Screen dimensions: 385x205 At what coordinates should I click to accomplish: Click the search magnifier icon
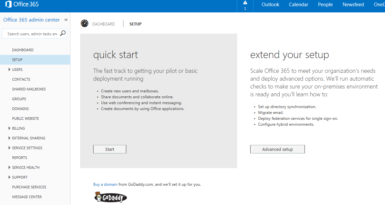coord(63,33)
